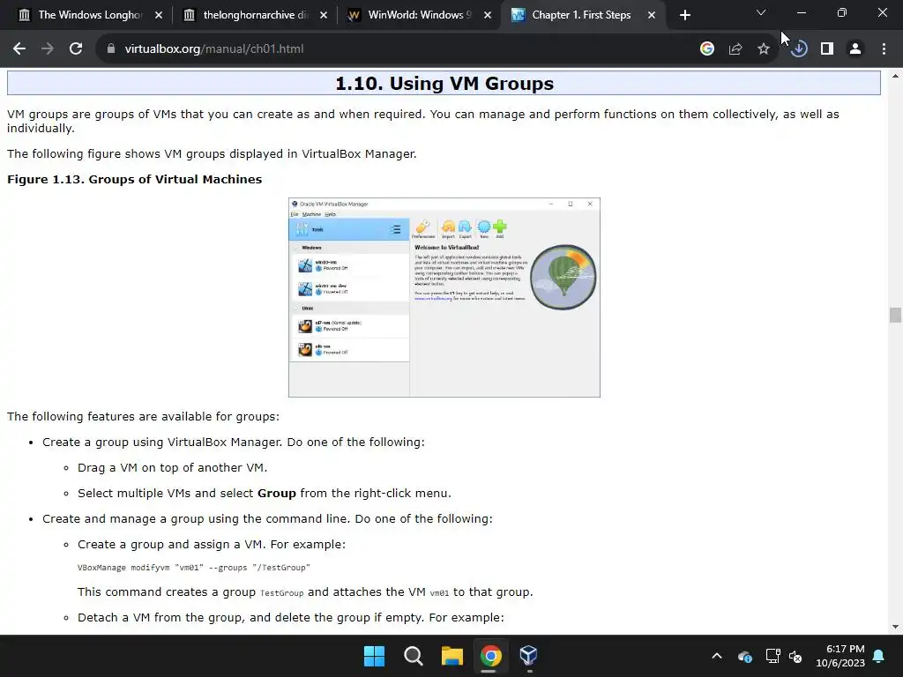Close the WinWorld tab
The height and width of the screenshot is (677, 903).
point(488,15)
